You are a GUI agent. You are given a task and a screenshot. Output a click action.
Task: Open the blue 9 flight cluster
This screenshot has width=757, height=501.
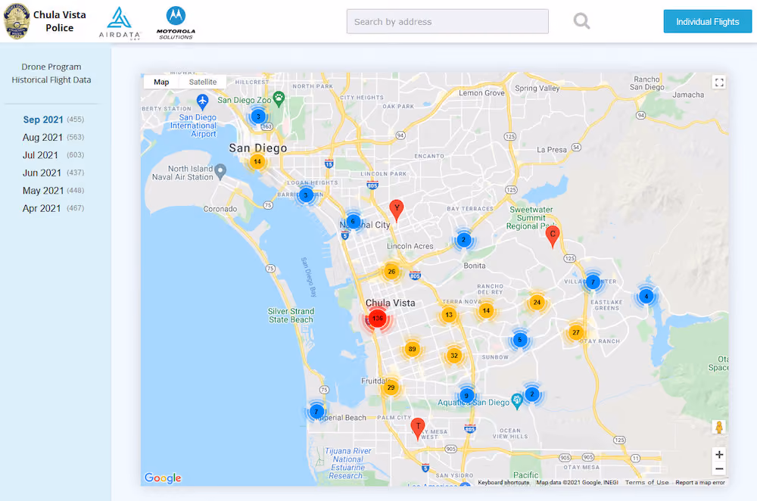click(x=466, y=396)
